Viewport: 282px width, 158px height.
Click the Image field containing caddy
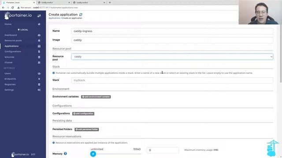[172, 40]
